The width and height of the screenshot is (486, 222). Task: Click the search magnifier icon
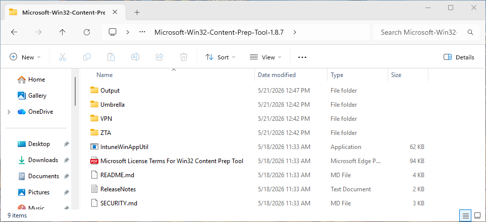click(470, 32)
